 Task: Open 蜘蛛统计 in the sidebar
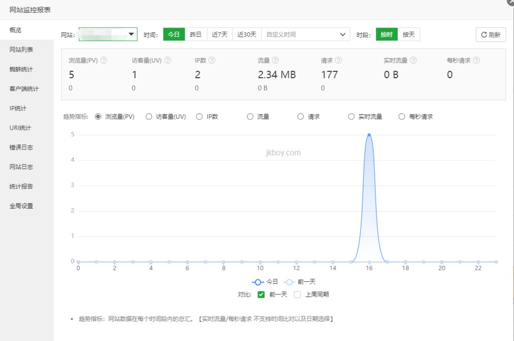point(21,69)
